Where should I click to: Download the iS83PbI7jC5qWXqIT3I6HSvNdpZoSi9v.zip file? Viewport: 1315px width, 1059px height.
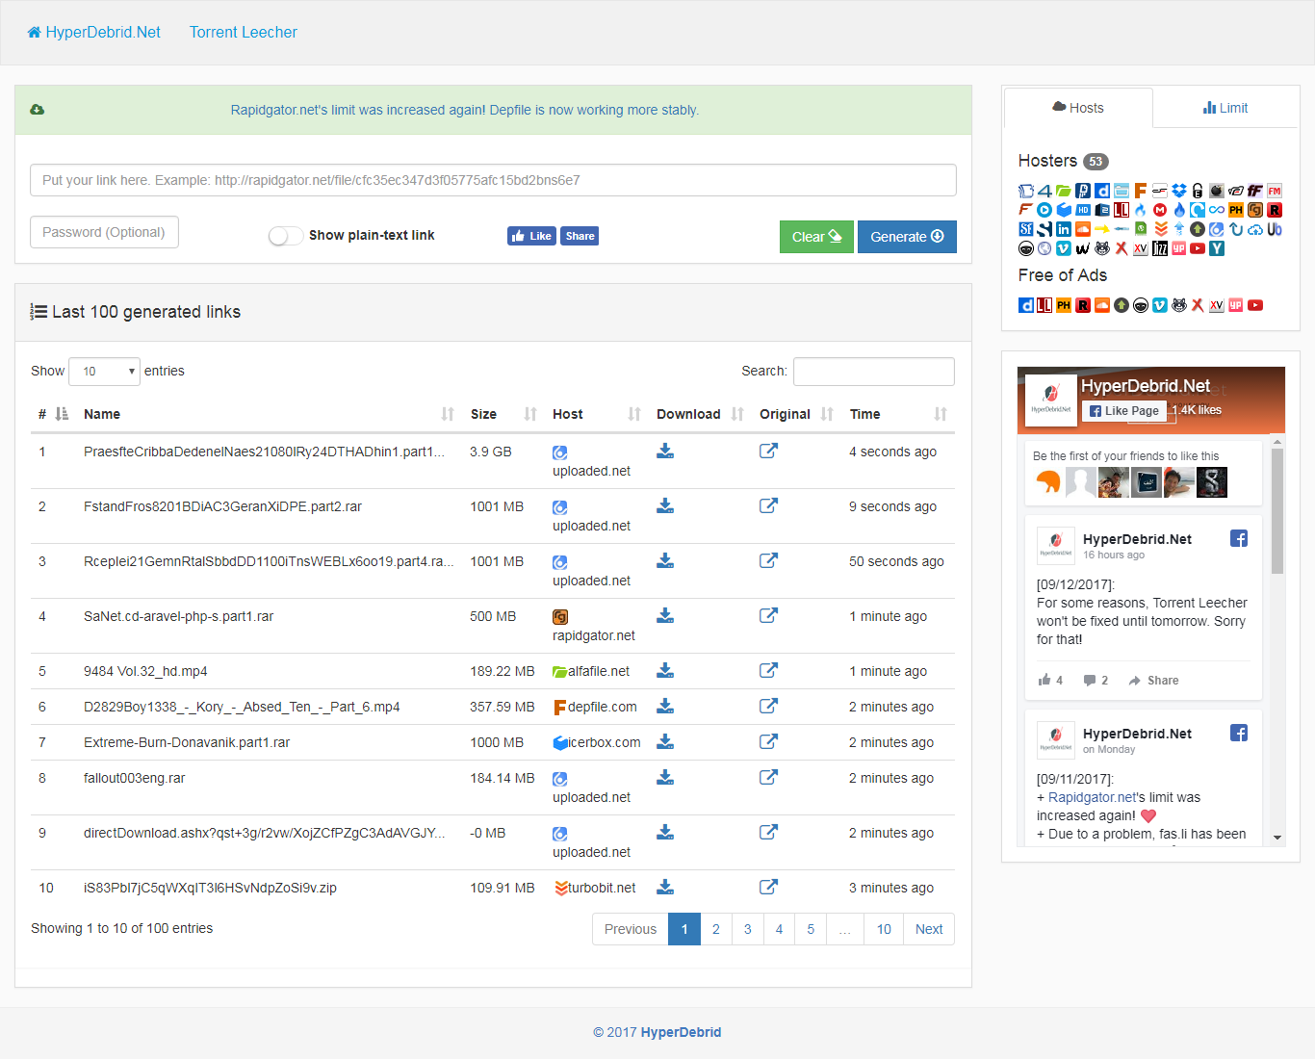coord(665,887)
